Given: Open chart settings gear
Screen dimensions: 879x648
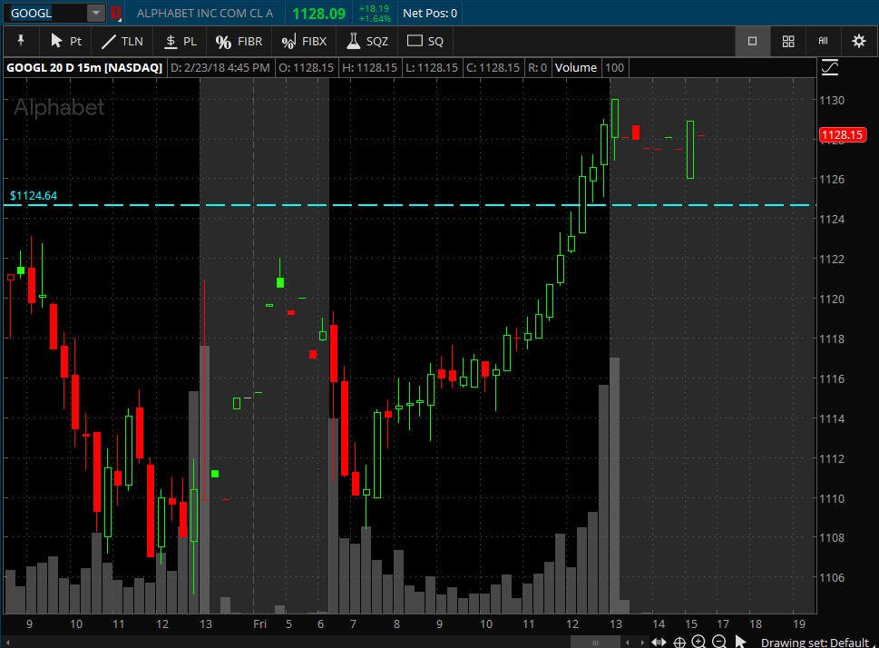Looking at the screenshot, I should tap(859, 41).
